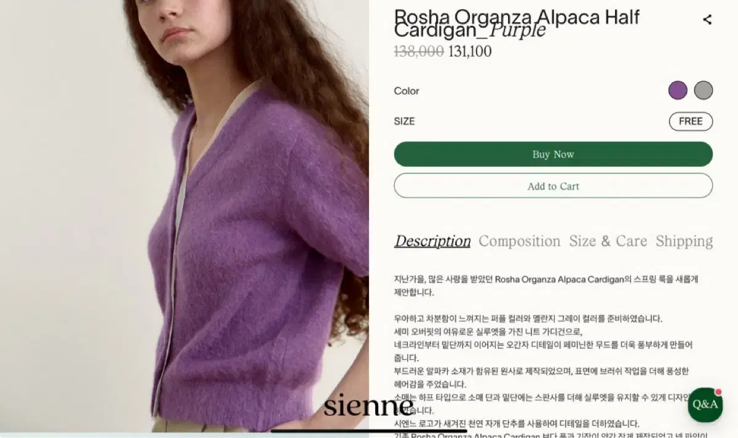738x438 pixels.
Task: Click the discounted price 131,100
Action: [470, 52]
